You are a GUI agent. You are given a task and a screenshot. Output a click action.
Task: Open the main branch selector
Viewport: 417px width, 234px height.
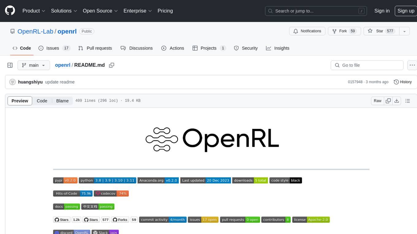click(34, 65)
